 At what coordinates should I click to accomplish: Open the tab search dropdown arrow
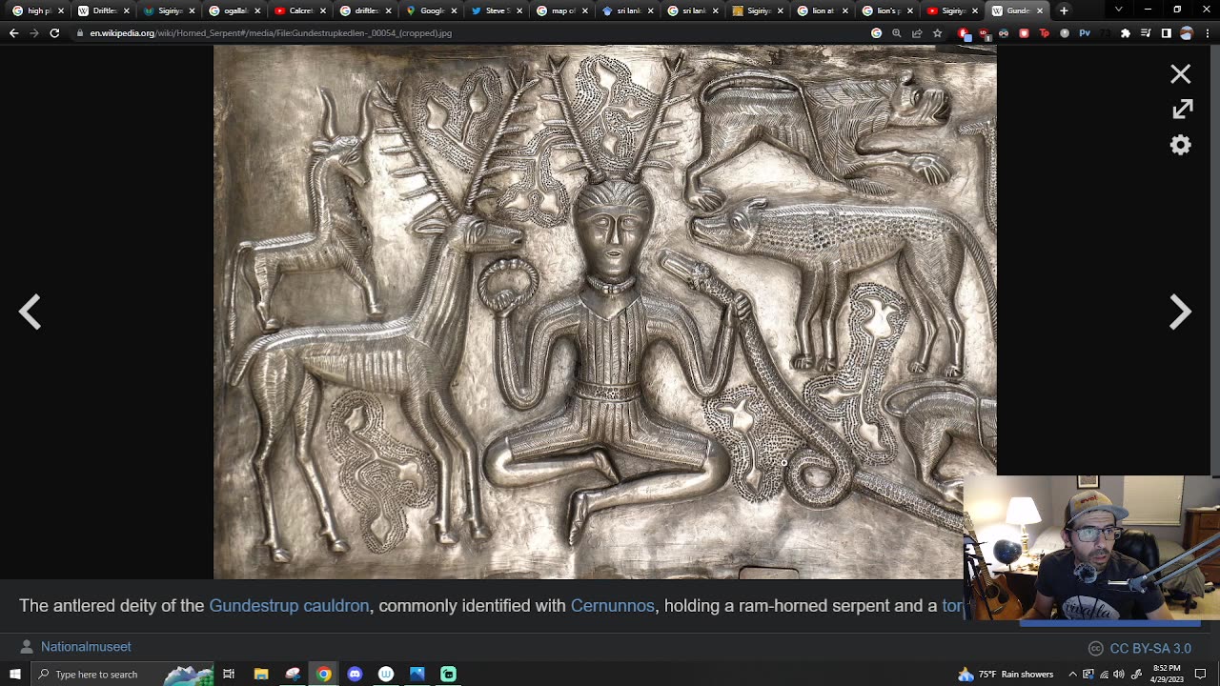click(1118, 10)
